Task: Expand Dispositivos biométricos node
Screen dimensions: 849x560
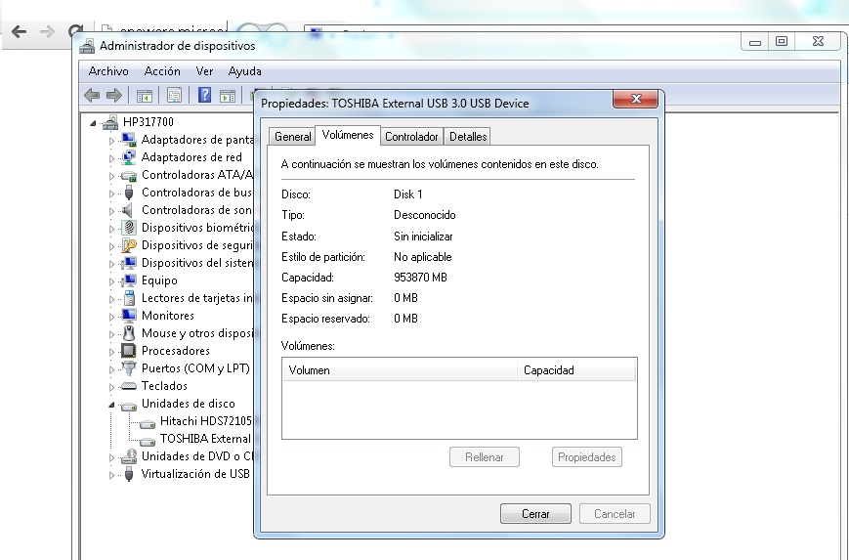Action: point(111,229)
